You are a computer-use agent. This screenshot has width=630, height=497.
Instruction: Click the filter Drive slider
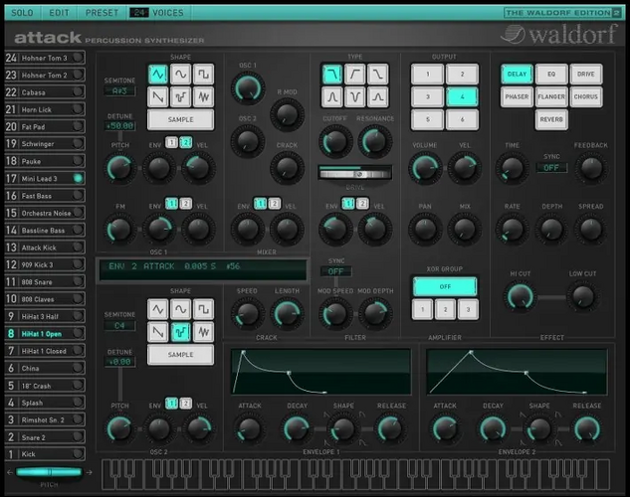pos(354,174)
